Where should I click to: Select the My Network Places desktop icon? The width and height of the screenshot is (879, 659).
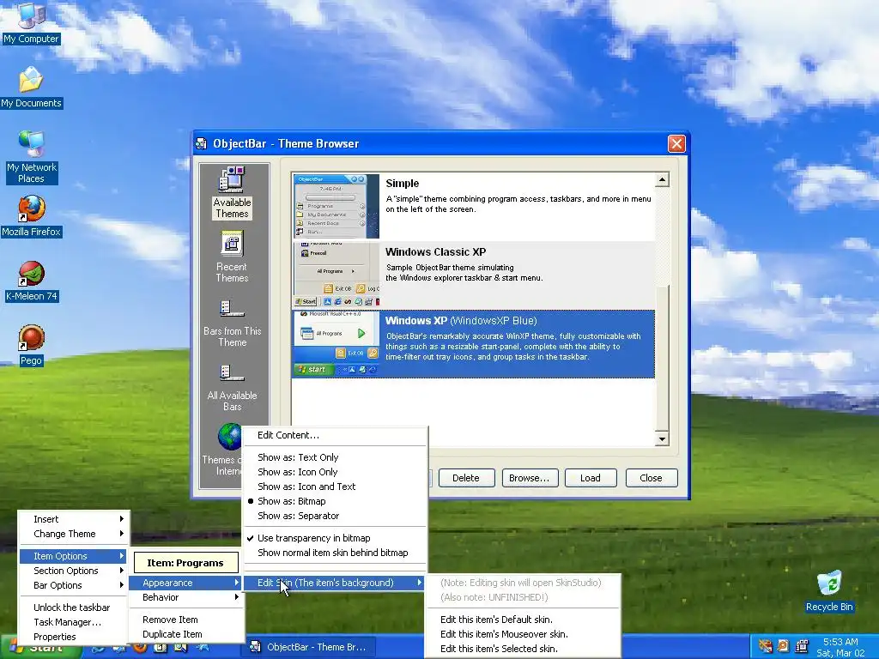pos(31,157)
